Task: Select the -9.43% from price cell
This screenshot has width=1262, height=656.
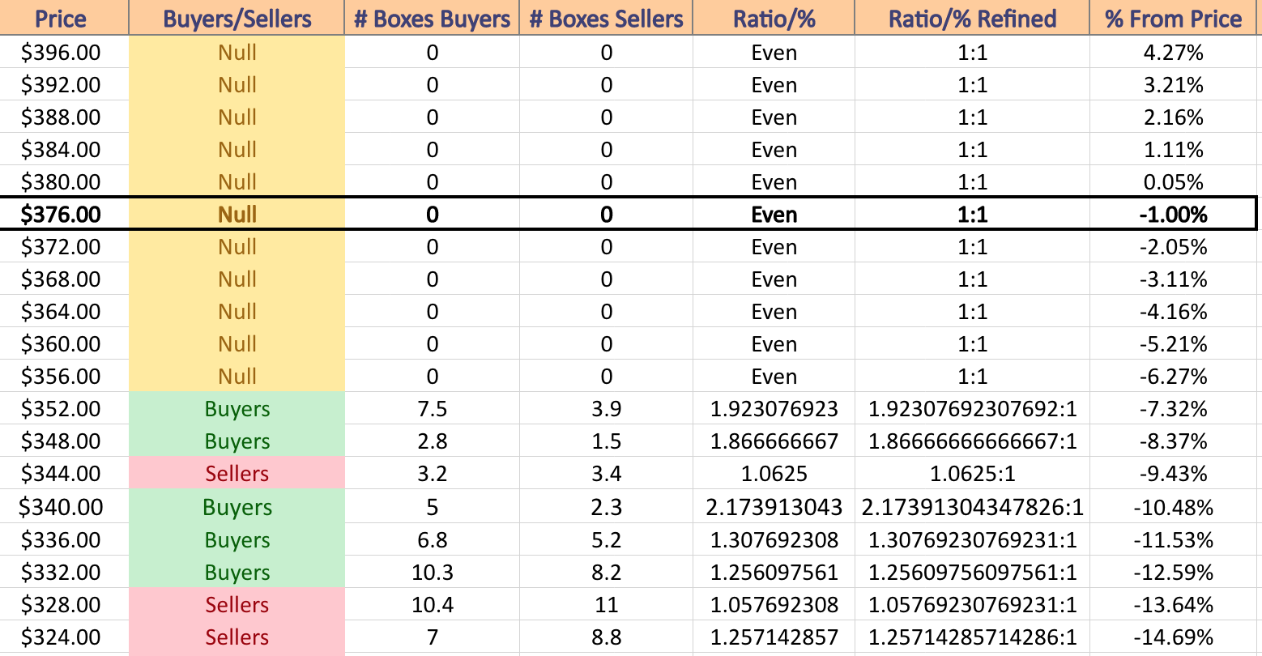Action: click(1174, 474)
